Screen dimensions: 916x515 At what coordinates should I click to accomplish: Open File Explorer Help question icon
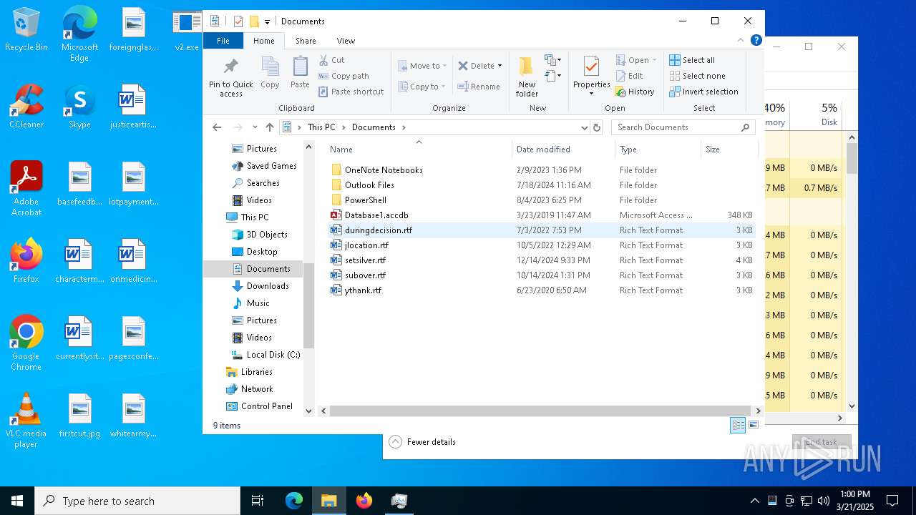pyautogui.click(x=756, y=41)
